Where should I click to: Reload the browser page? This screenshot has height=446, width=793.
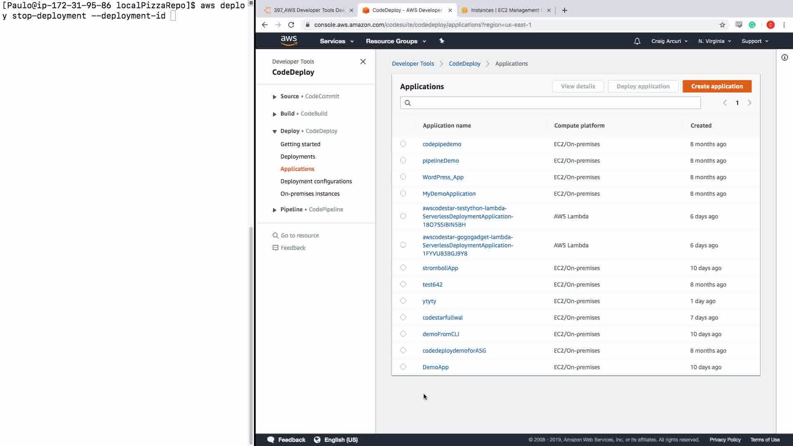[291, 25]
